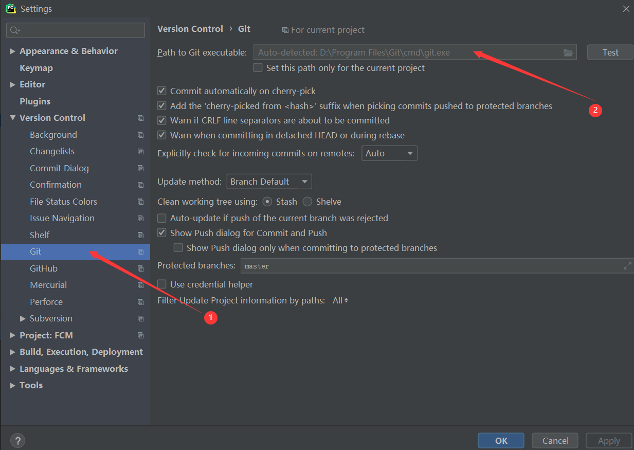Click 'Version Control' breadcrumb link
The image size is (634, 450).
[x=190, y=29]
